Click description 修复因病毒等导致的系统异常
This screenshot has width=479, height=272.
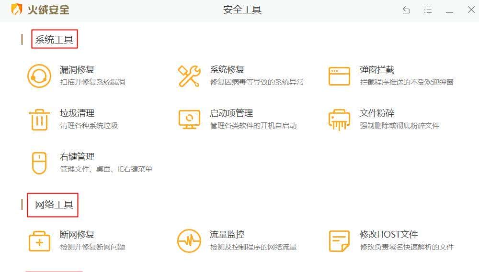(x=257, y=82)
